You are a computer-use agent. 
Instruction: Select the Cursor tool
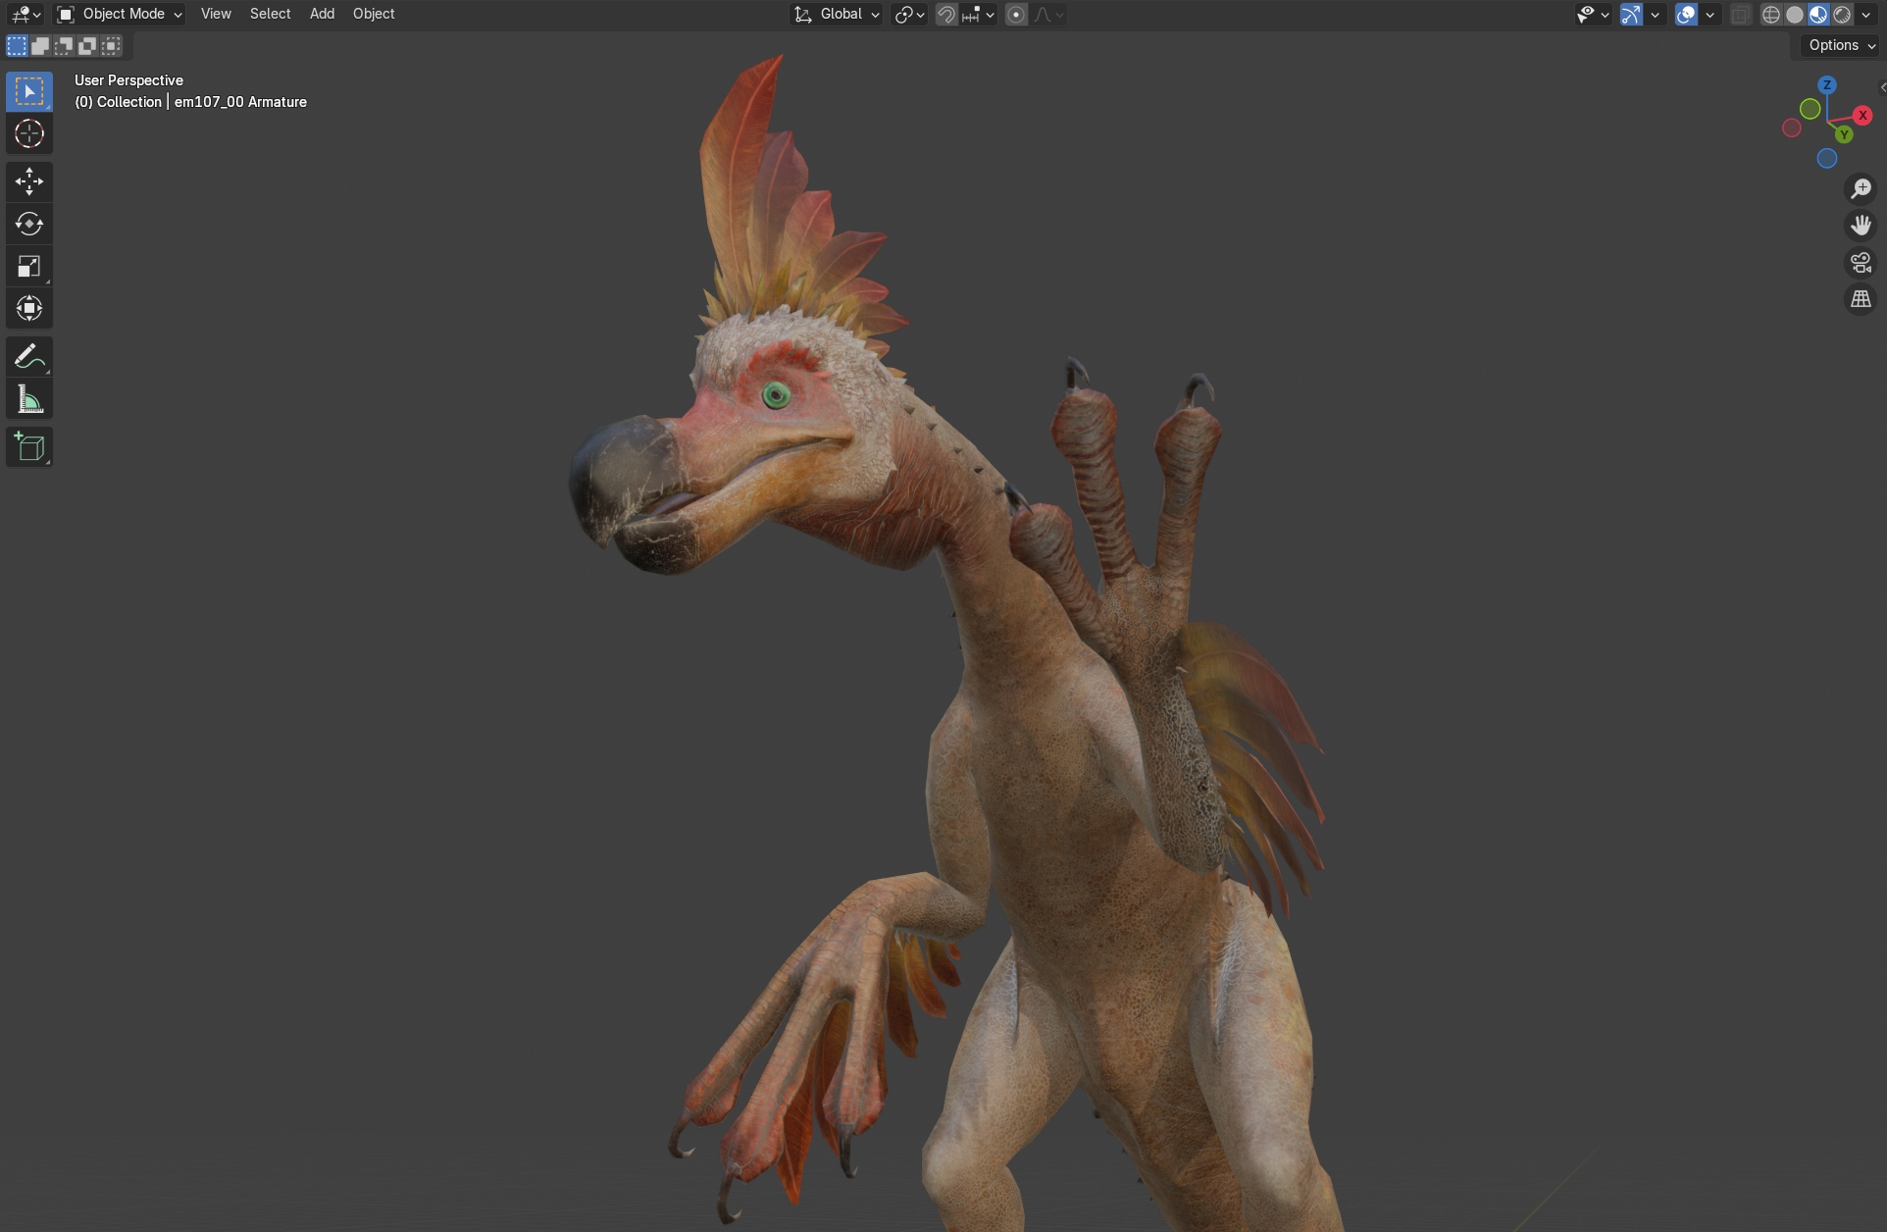tap(28, 133)
